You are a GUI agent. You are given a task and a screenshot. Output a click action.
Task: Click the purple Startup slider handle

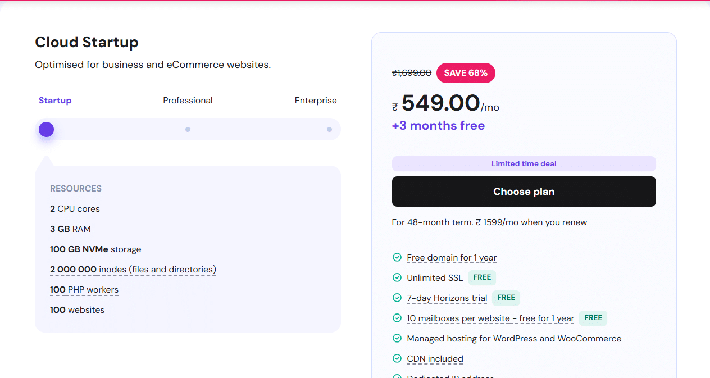[46, 129]
